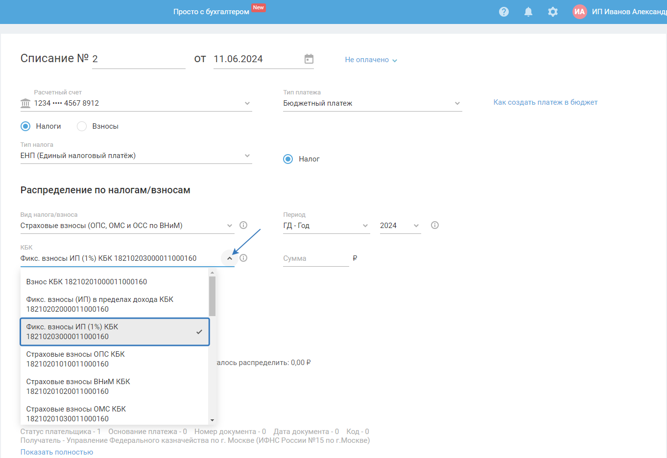This screenshot has height=458, width=667.
Task: Click info icon next to Вид налога/взноса
Action: (243, 225)
